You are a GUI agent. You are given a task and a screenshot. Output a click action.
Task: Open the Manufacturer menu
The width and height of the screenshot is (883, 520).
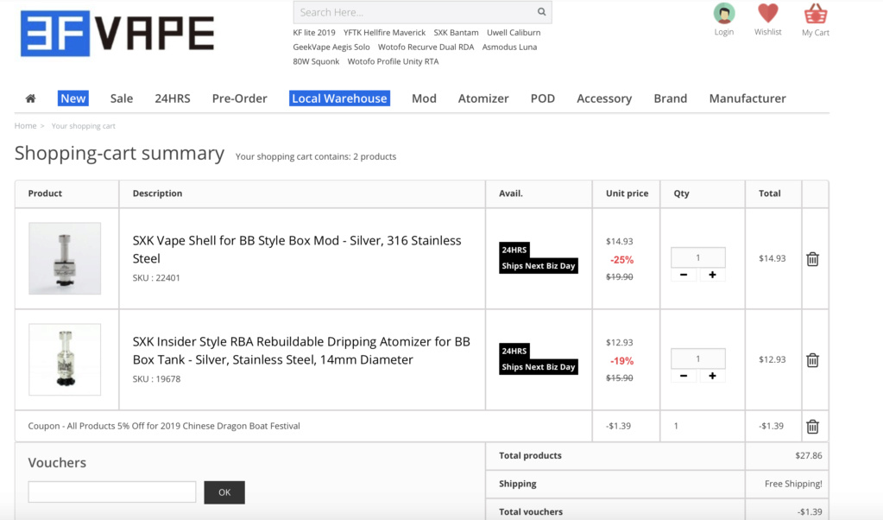[747, 98]
